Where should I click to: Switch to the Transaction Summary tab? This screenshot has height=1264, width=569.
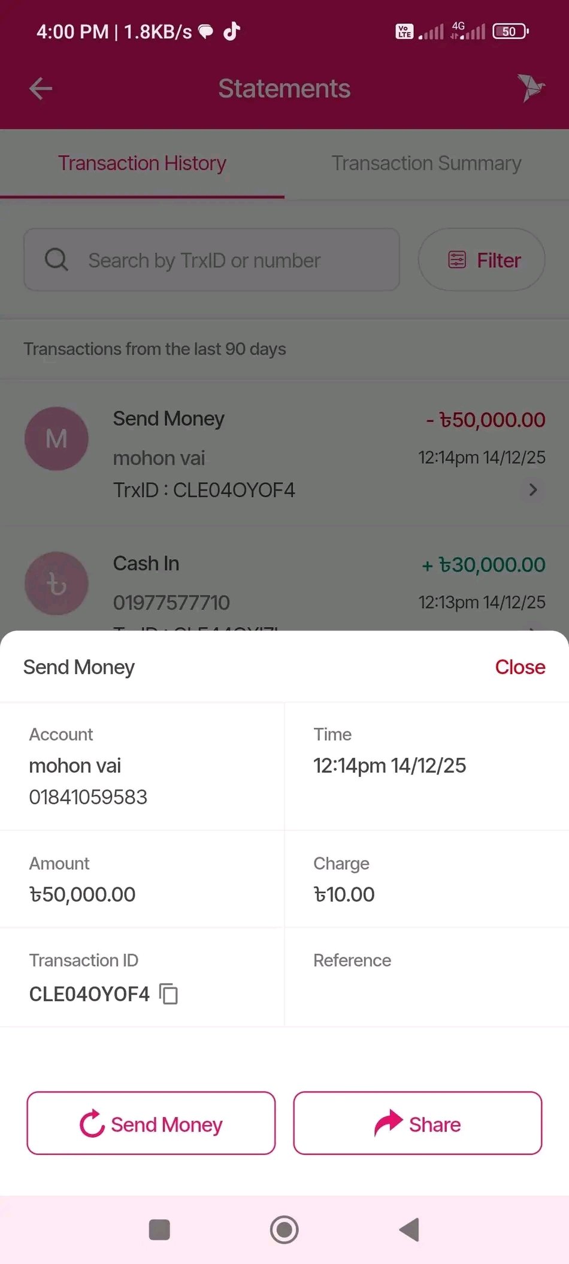pos(426,163)
